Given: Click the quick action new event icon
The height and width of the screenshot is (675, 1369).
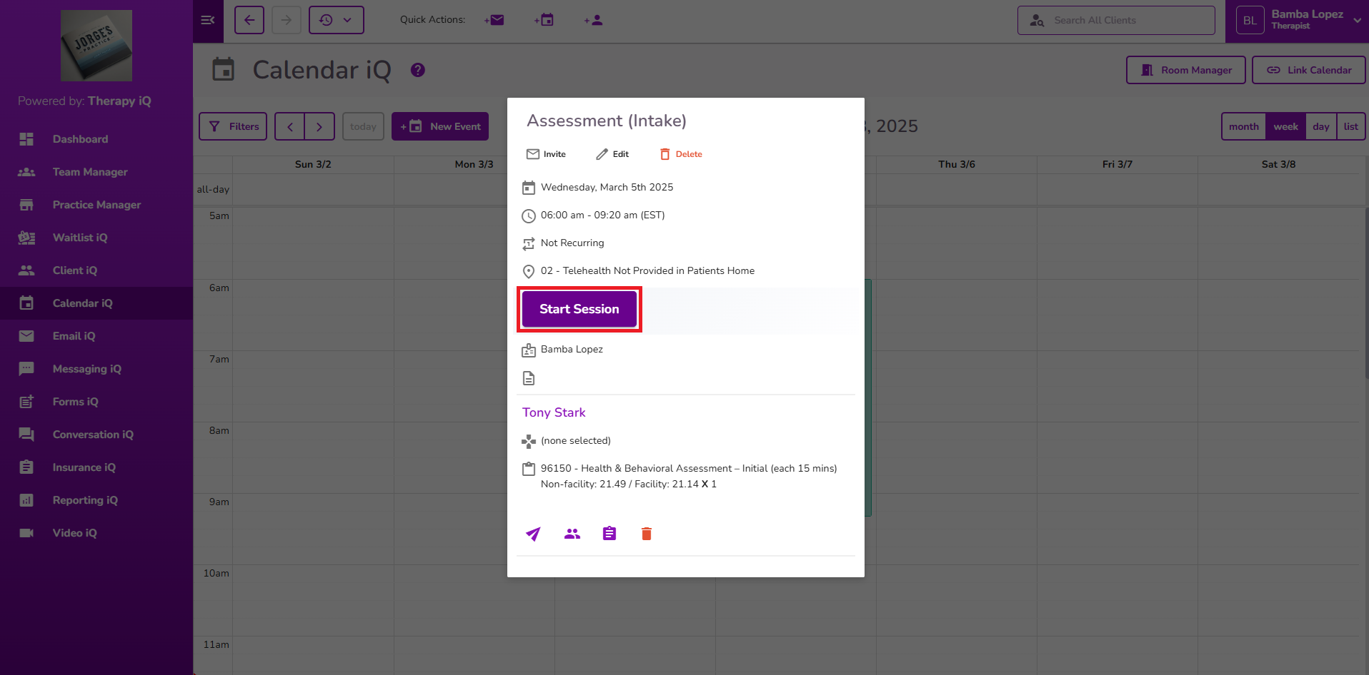Looking at the screenshot, I should [x=544, y=20].
